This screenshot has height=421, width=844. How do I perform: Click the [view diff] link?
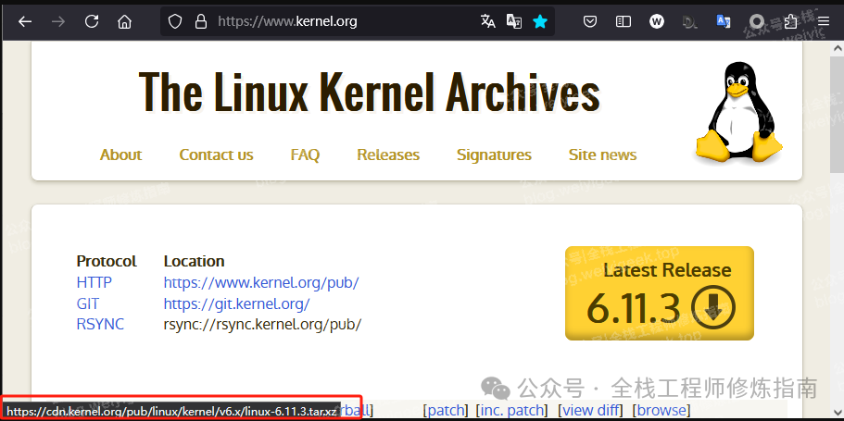click(x=590, y=410)
